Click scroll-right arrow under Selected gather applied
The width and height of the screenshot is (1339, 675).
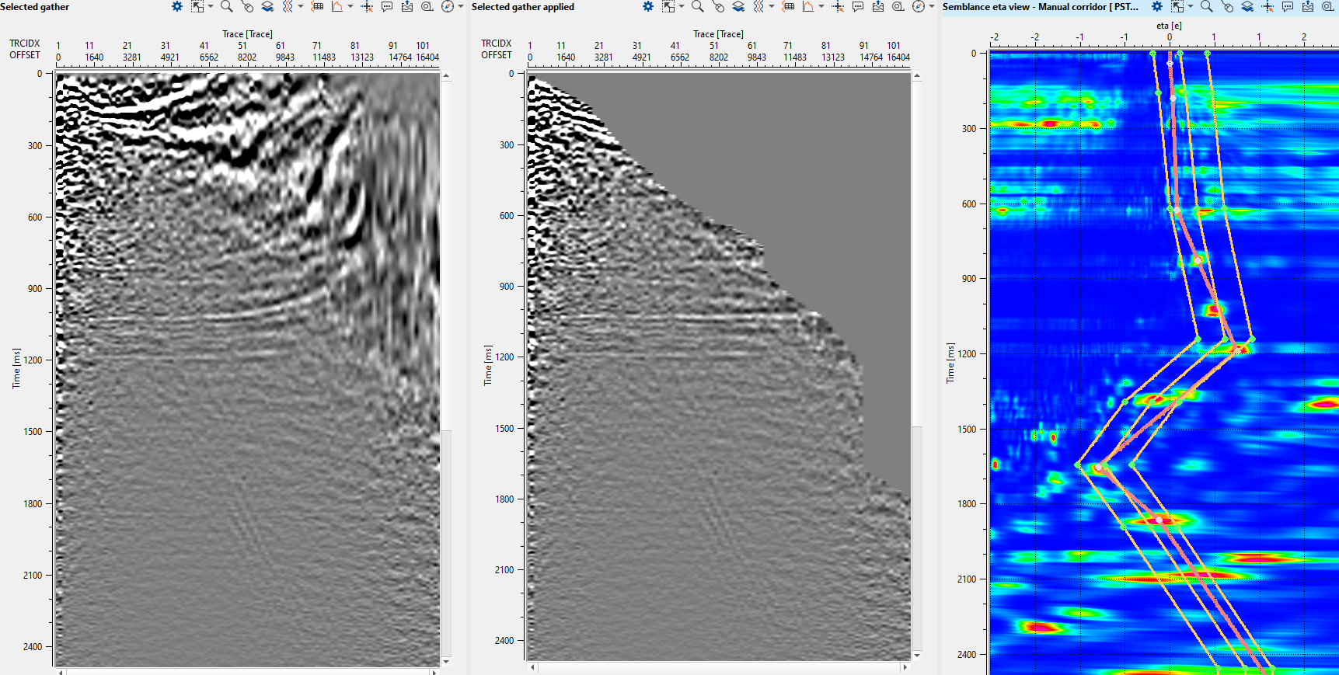tap(905, 667)
